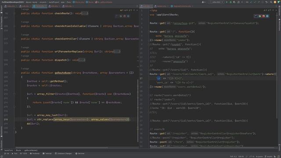
Task: Open in Safari browser icon in right editor
Action: [x=267, y=16]
